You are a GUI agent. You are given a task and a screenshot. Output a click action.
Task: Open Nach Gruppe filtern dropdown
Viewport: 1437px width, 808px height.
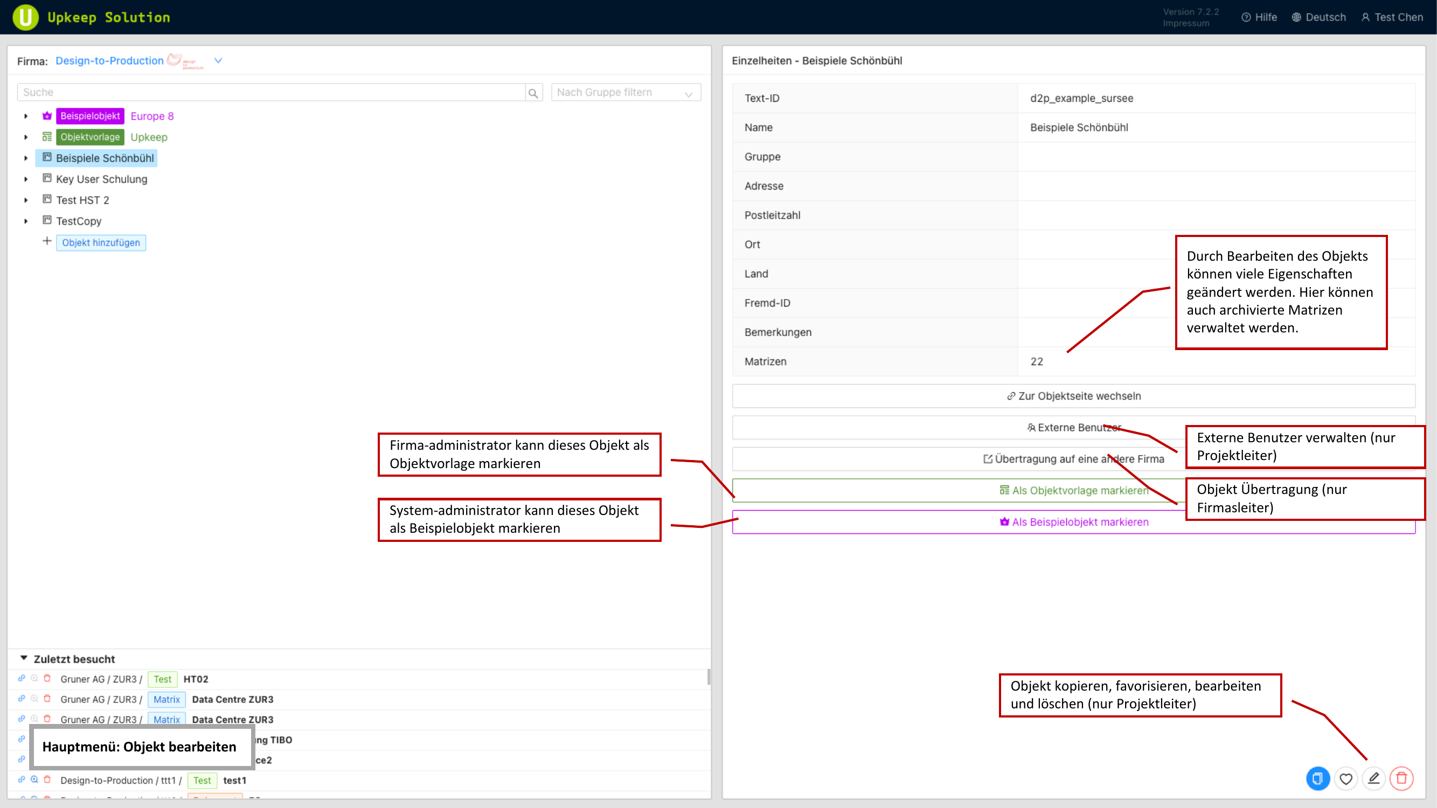pyautogui.click(x=625, y=93)
